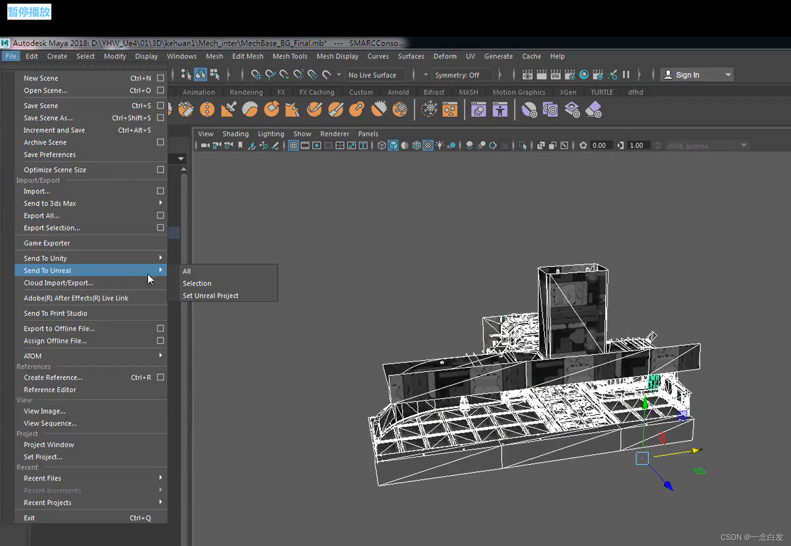Select by object type icon

point(200,75)
